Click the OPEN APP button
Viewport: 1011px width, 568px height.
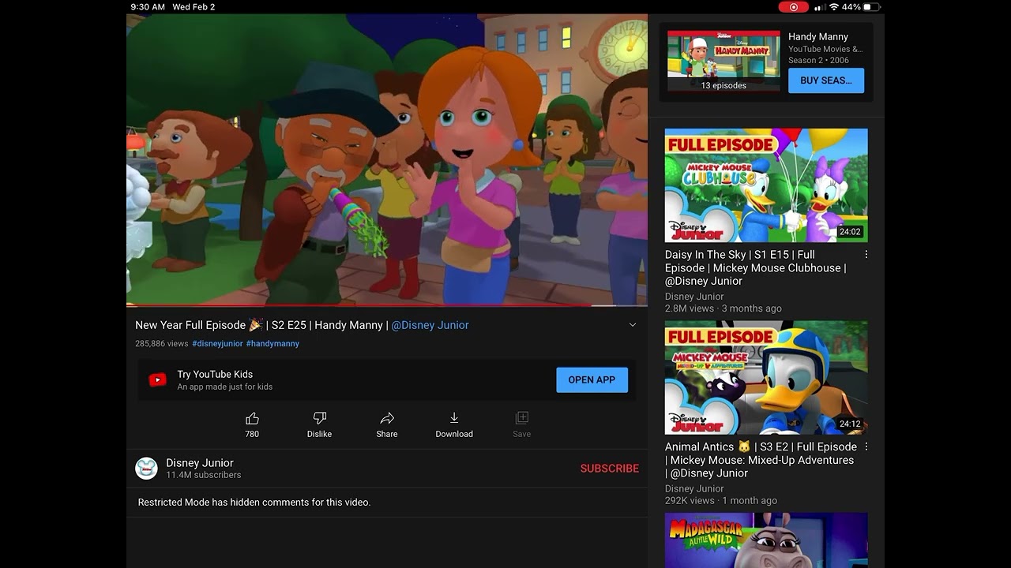(592, 379)
